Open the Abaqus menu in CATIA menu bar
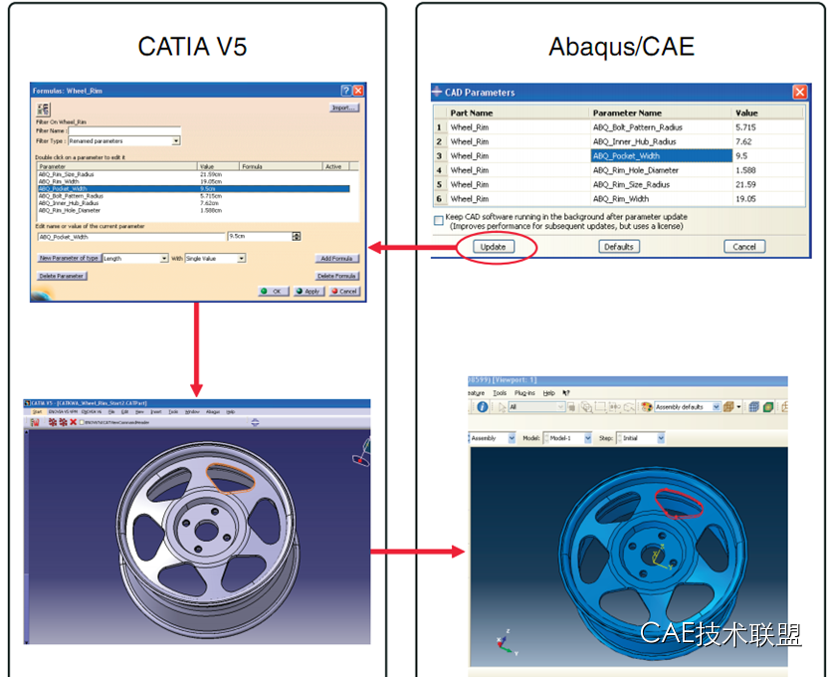The height and width of the screenshot is (677, 828). tap(213, 412)
